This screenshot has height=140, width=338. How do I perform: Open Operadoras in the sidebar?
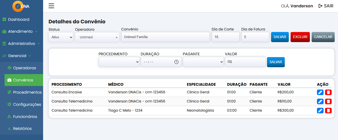coord(24,68)
